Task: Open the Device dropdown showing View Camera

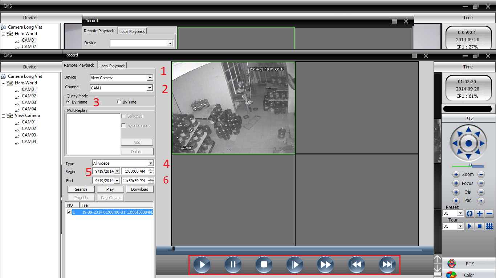Action: pyautogui.click(x=150, y=78)
